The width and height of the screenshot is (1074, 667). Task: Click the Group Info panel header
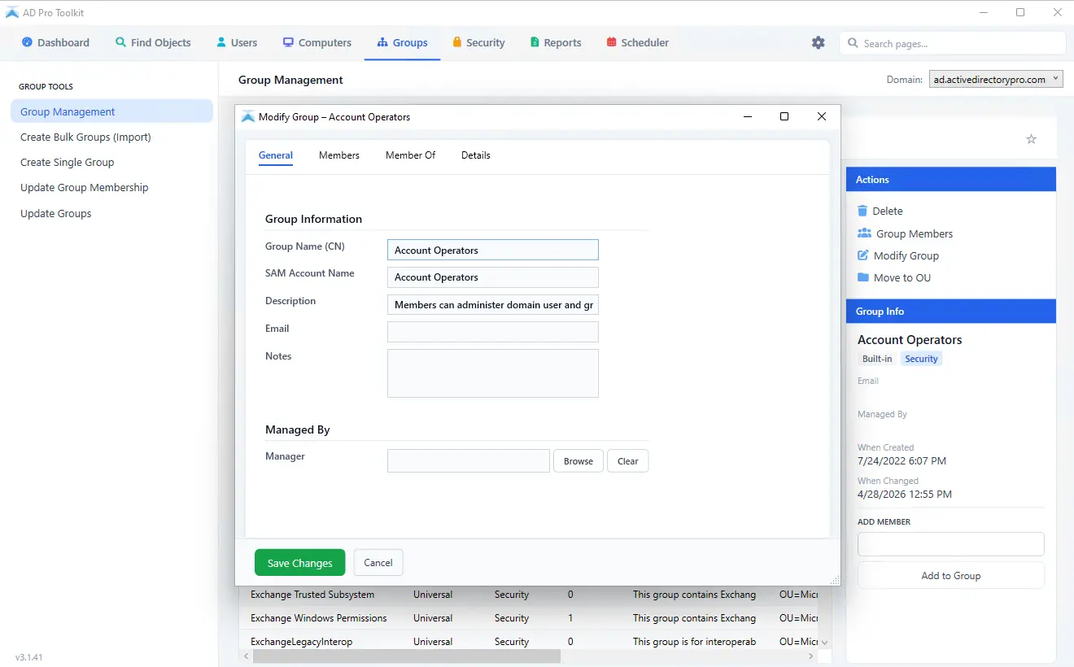pyautogui.click(x=951, y=312)
